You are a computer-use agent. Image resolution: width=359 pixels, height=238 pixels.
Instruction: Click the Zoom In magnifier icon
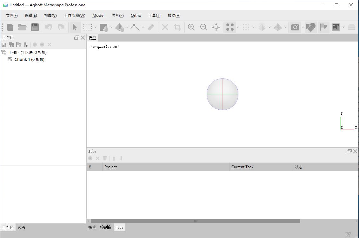click(191, 27)
